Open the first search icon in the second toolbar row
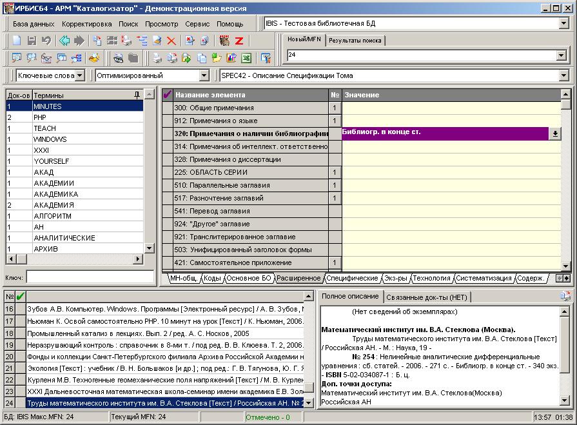The image size is (577, 425). [x=17, y=58]
